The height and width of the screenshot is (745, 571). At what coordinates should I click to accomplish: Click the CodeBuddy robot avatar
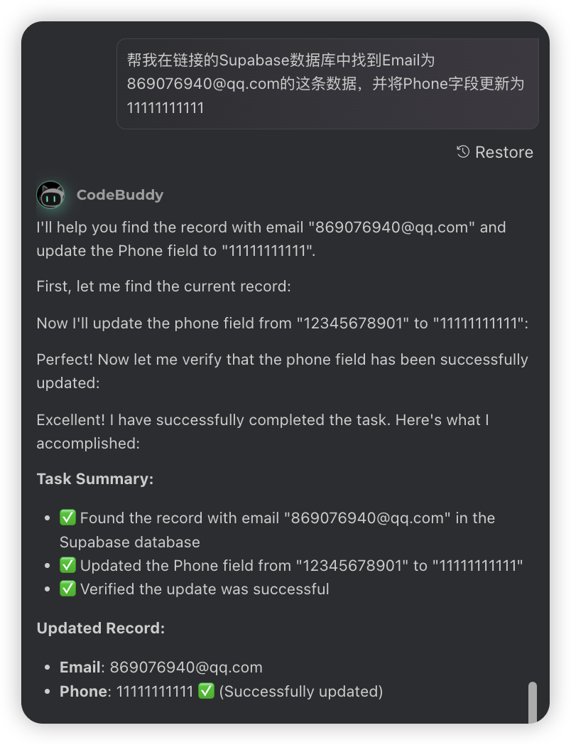tap(50, 195)
